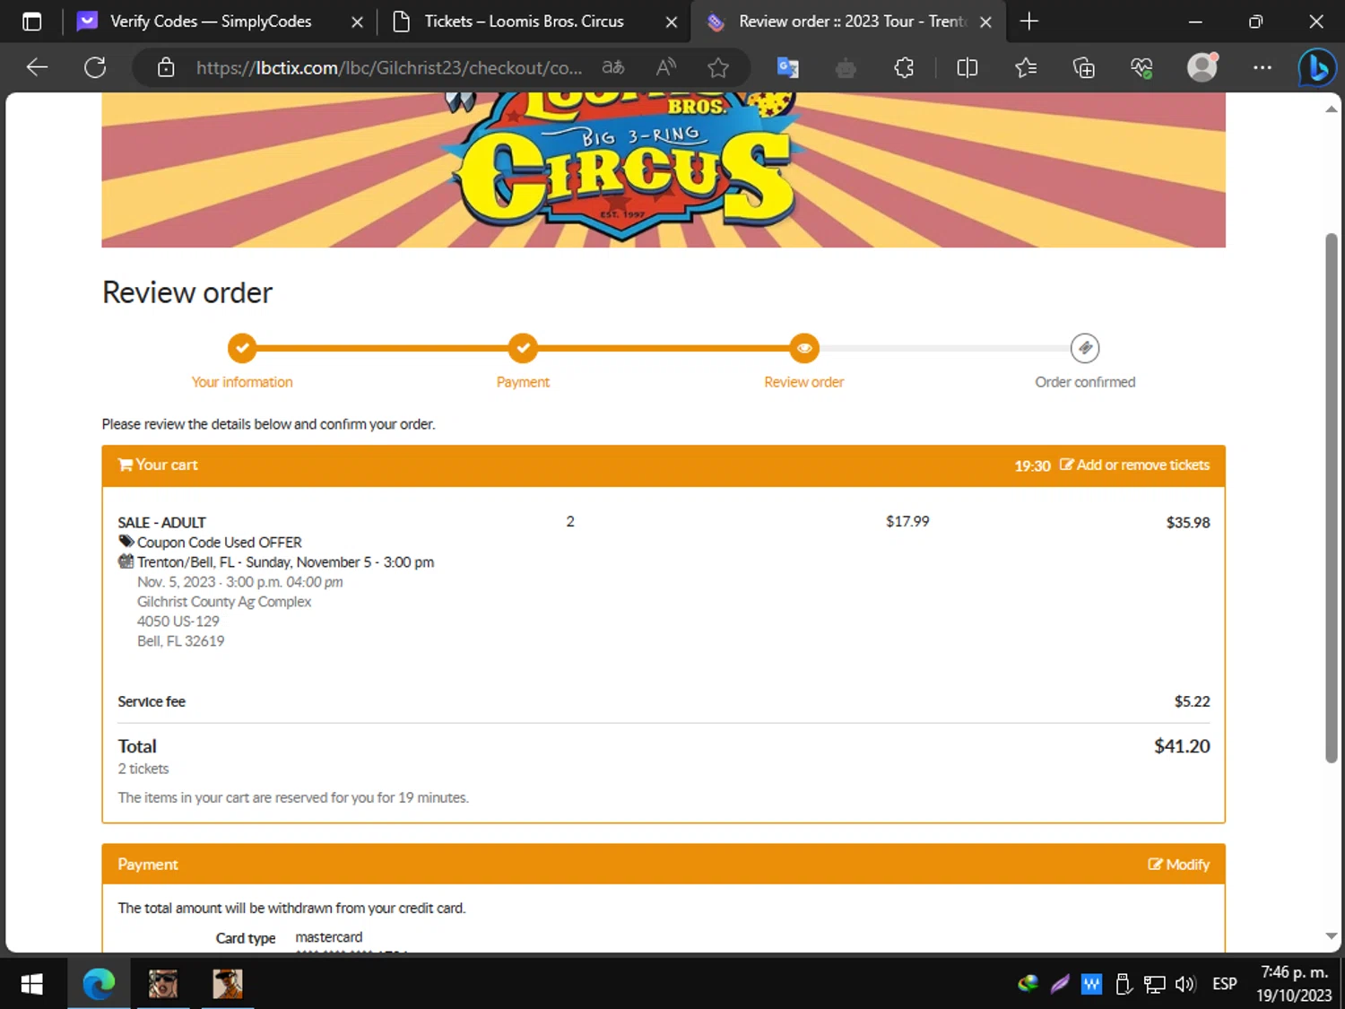Open the Read aloud icon
Viewport: 1345px width, 1009px height.
(665, 67)
